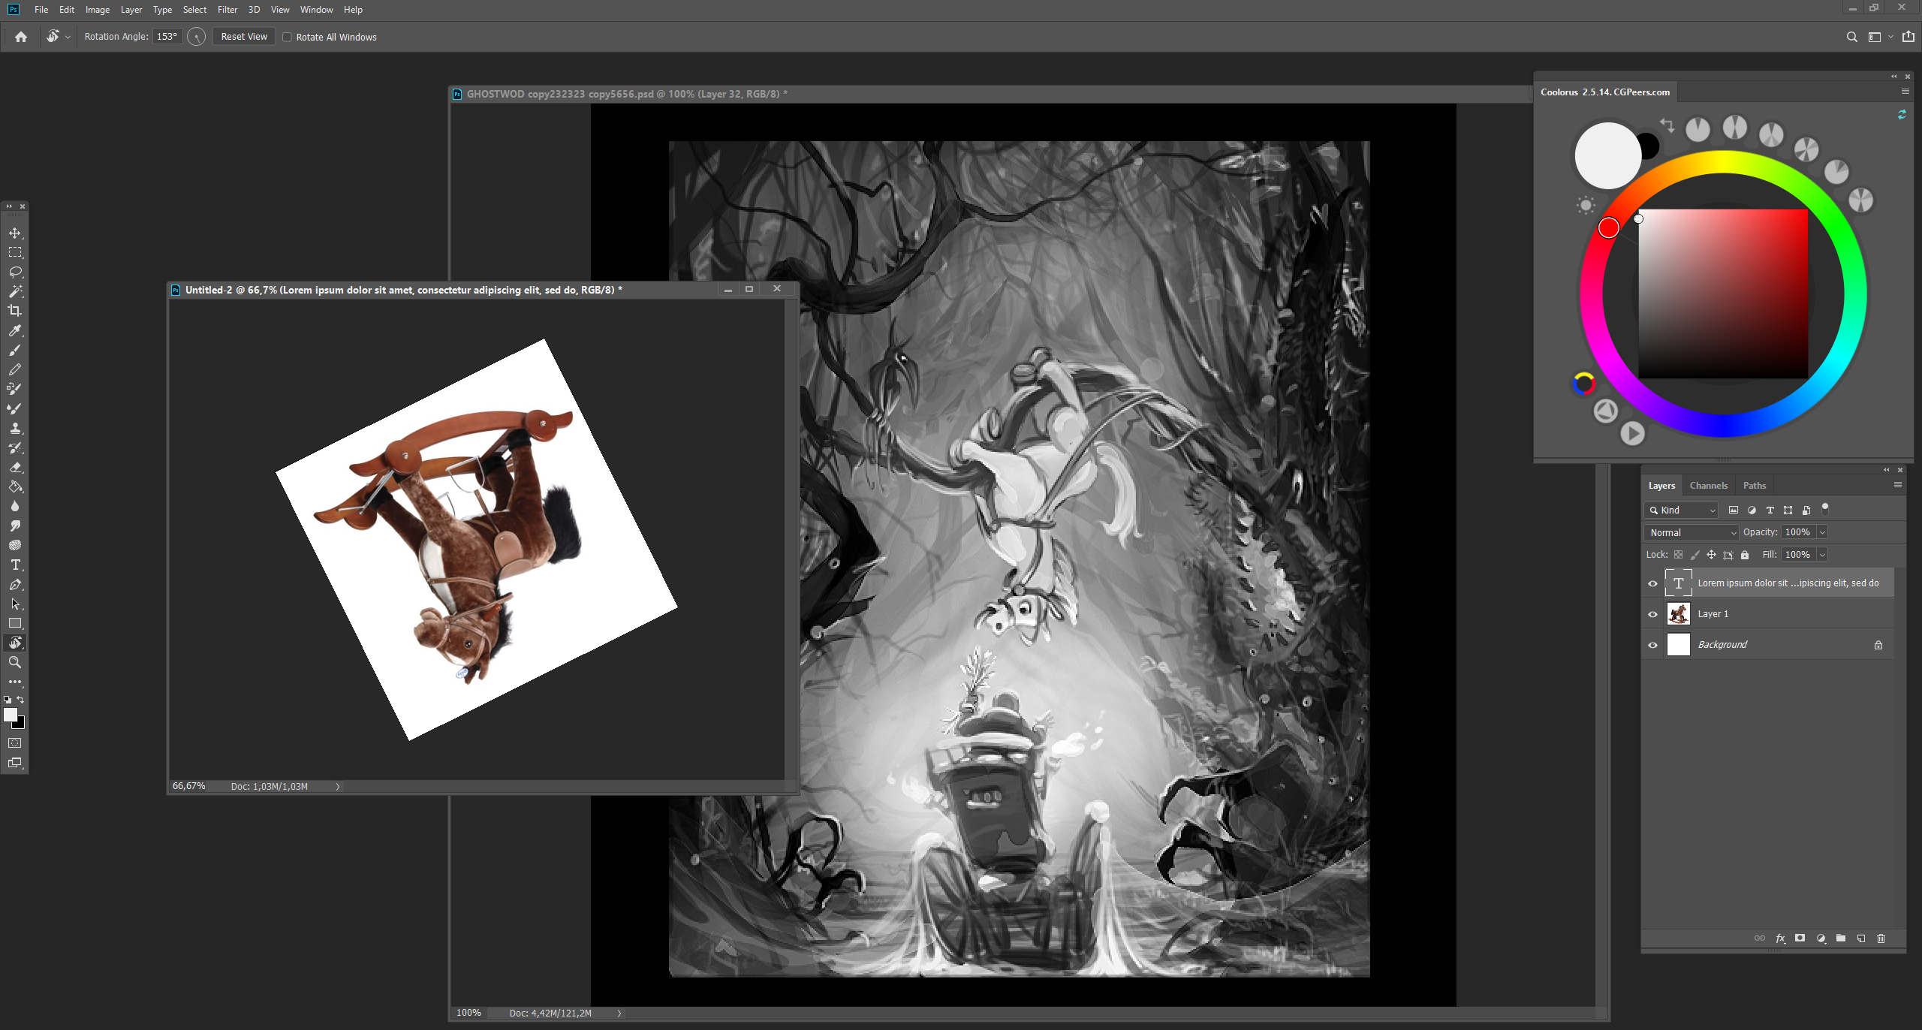
Task: Filter layers by type layers
Action: pos(1770,510)
